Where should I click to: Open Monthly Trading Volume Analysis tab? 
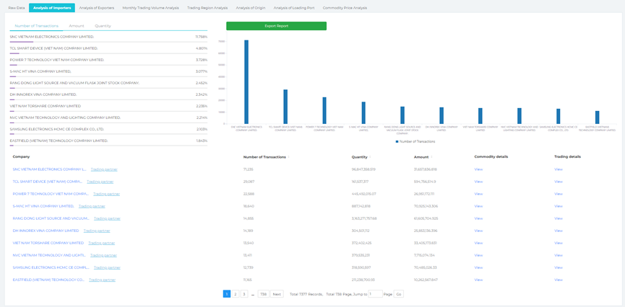[x=150, y=8]
